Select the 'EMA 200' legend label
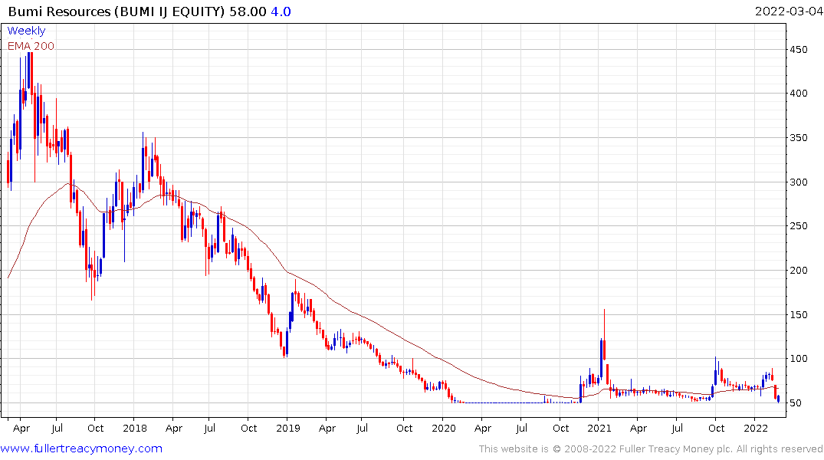This screenshot has height=460, width=824. pyautogui.click(x=31, y=46)
